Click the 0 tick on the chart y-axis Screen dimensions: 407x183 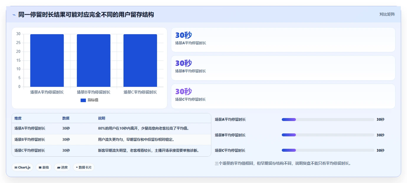[19, 87]
